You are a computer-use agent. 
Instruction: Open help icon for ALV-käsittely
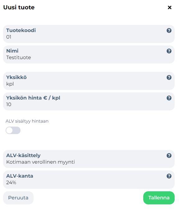point(169,156)
